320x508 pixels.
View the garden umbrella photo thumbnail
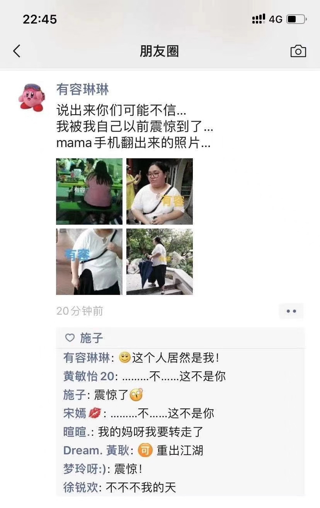point(160,262)
